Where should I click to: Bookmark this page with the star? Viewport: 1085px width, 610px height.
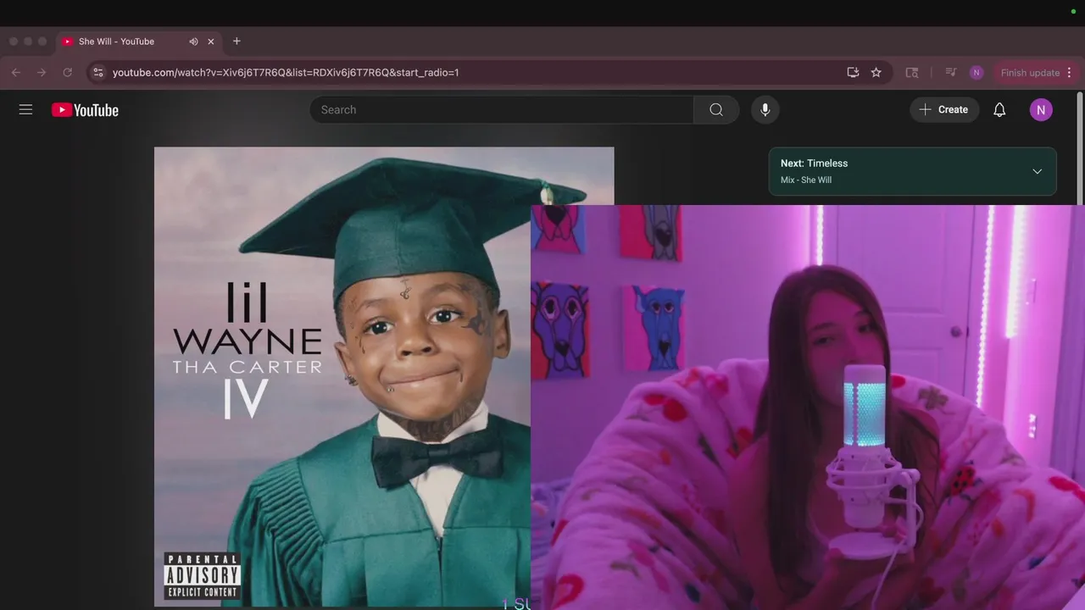coord(876,73)
